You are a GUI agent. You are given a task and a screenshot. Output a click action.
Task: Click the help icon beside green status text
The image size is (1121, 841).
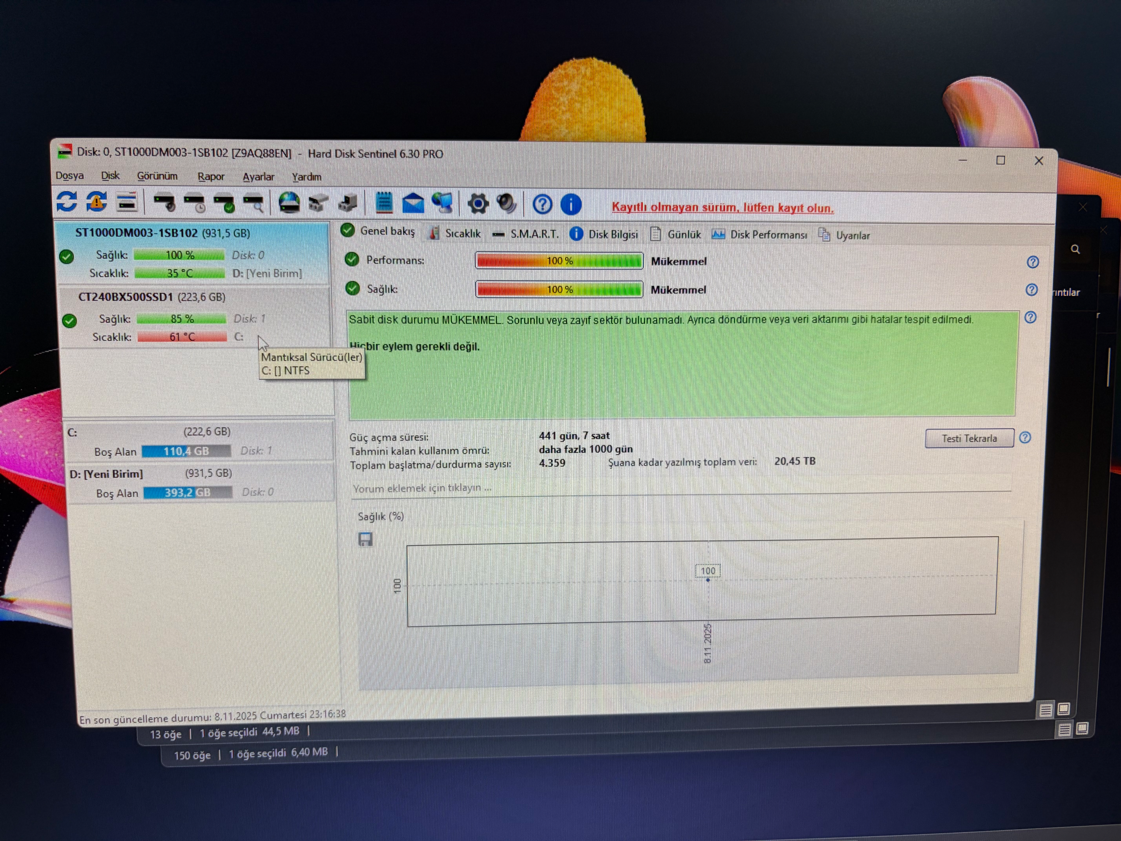tap(1030, 318)
